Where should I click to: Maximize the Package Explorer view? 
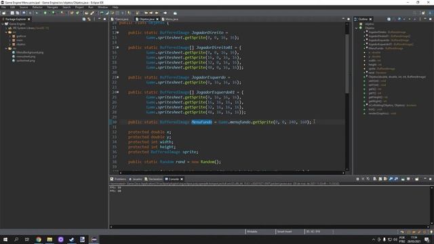tap(104, 19)
